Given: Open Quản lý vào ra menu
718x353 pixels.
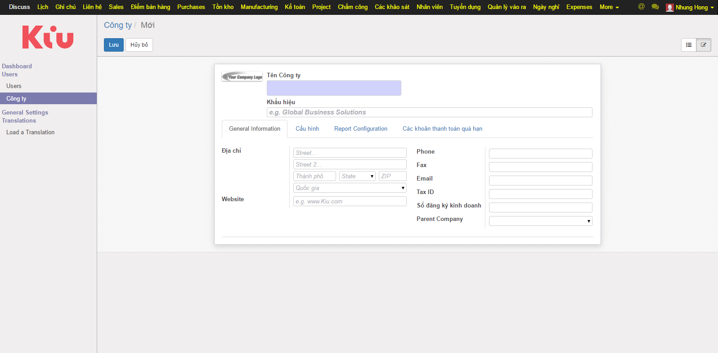Looking at the screenshot, I should tap(507, 7).
